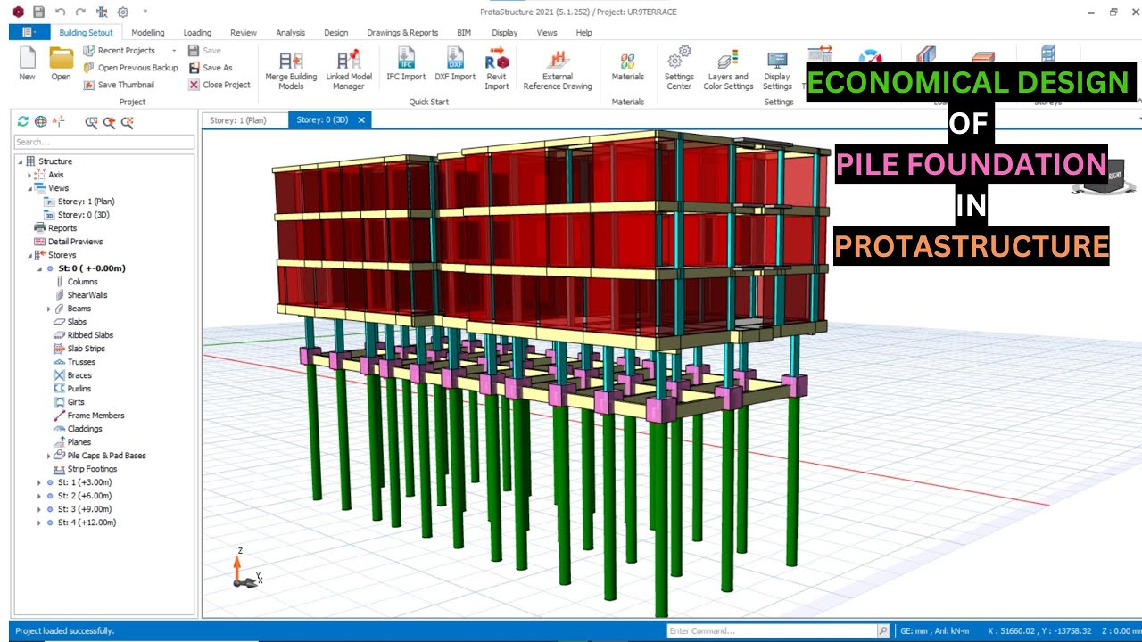Open the Review ribbon tab
The width and height of the screenshot is (1142, 642).
coord(244,33)
